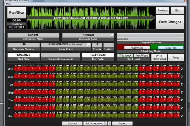
Task: Click the green audio waveform display
Action: [x=91, y=18]
